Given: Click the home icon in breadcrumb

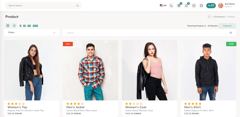Looking at the screenshot, I should (209, 17).
